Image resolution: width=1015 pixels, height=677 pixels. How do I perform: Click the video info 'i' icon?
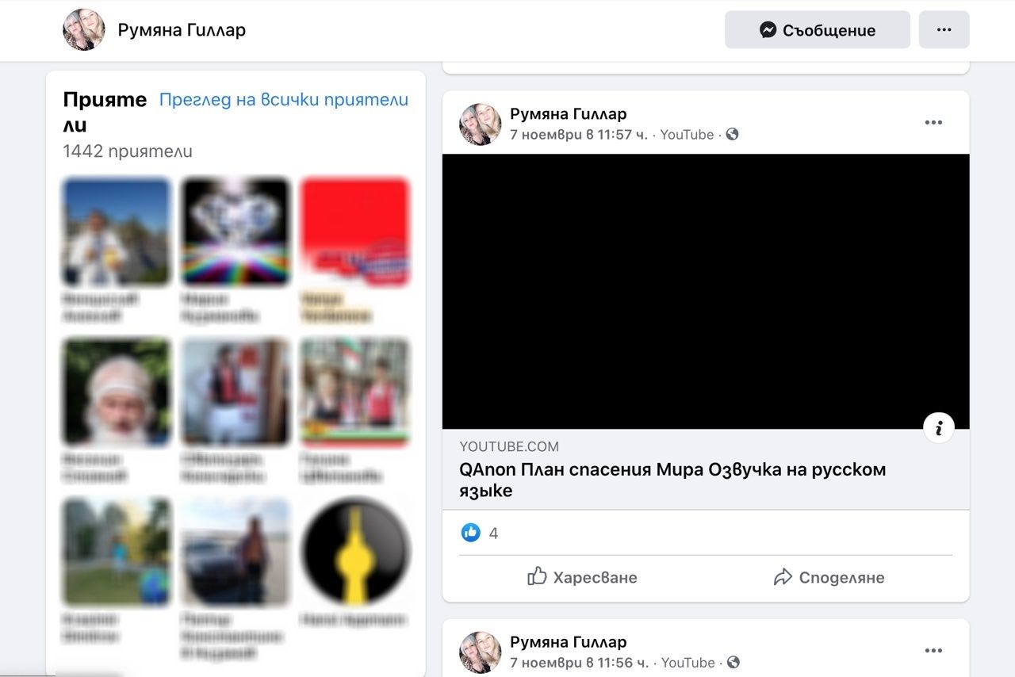click(939, 428)
